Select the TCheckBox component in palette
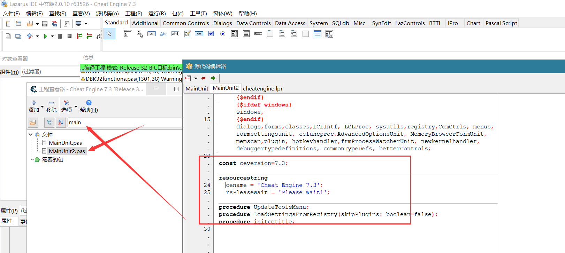The image size is (565, 253). (211, 34)
